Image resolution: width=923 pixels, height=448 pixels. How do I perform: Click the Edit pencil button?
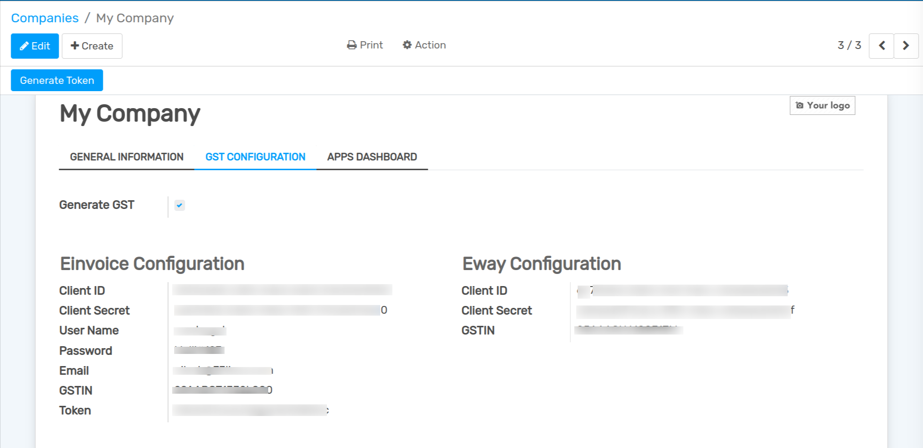(x=35, y=46)
